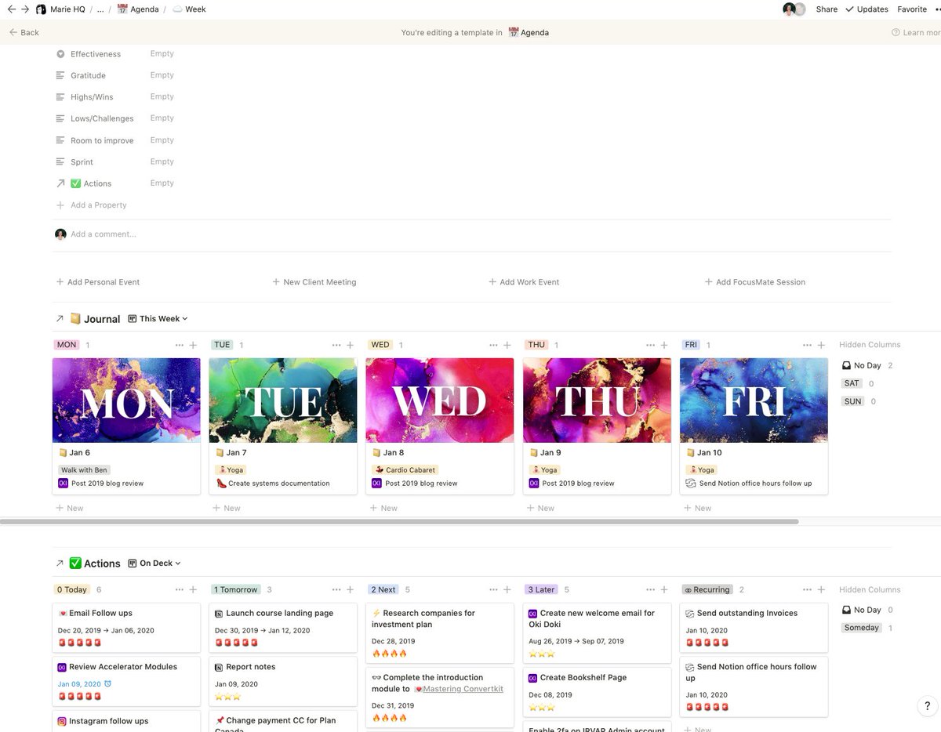Click the Actions relation arrow icon in properties

(x=60, y=183)
